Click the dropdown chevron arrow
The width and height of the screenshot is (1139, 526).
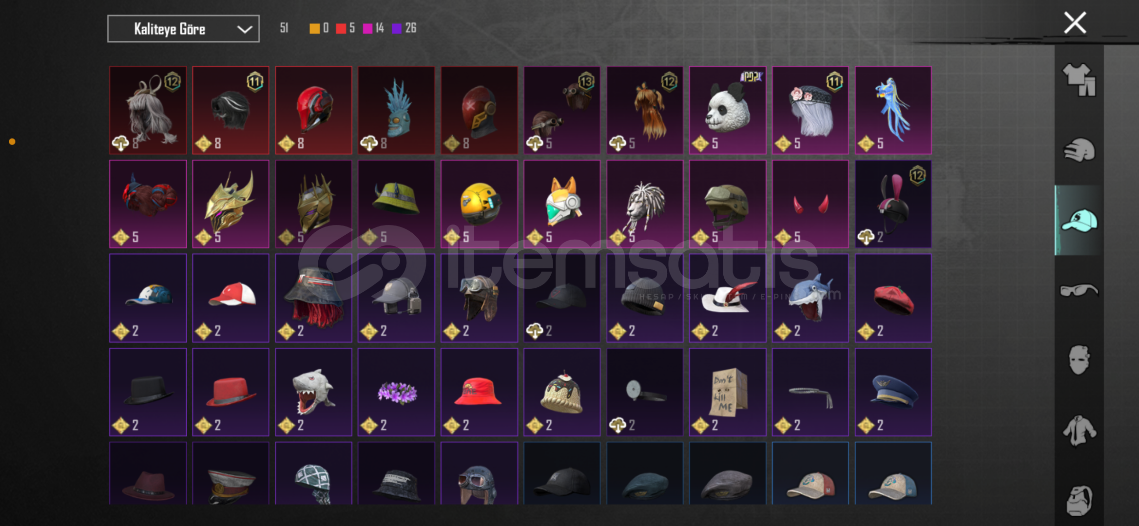click(245, 29)
